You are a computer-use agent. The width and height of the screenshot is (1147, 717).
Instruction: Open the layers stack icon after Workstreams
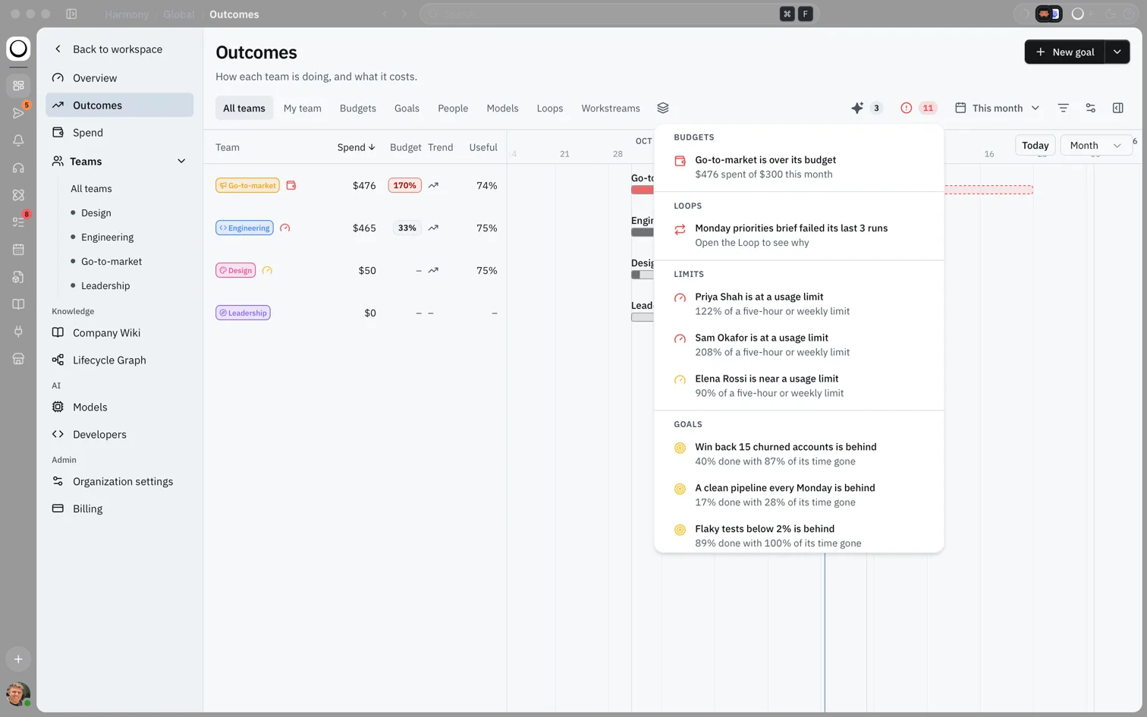click(662, 108)
